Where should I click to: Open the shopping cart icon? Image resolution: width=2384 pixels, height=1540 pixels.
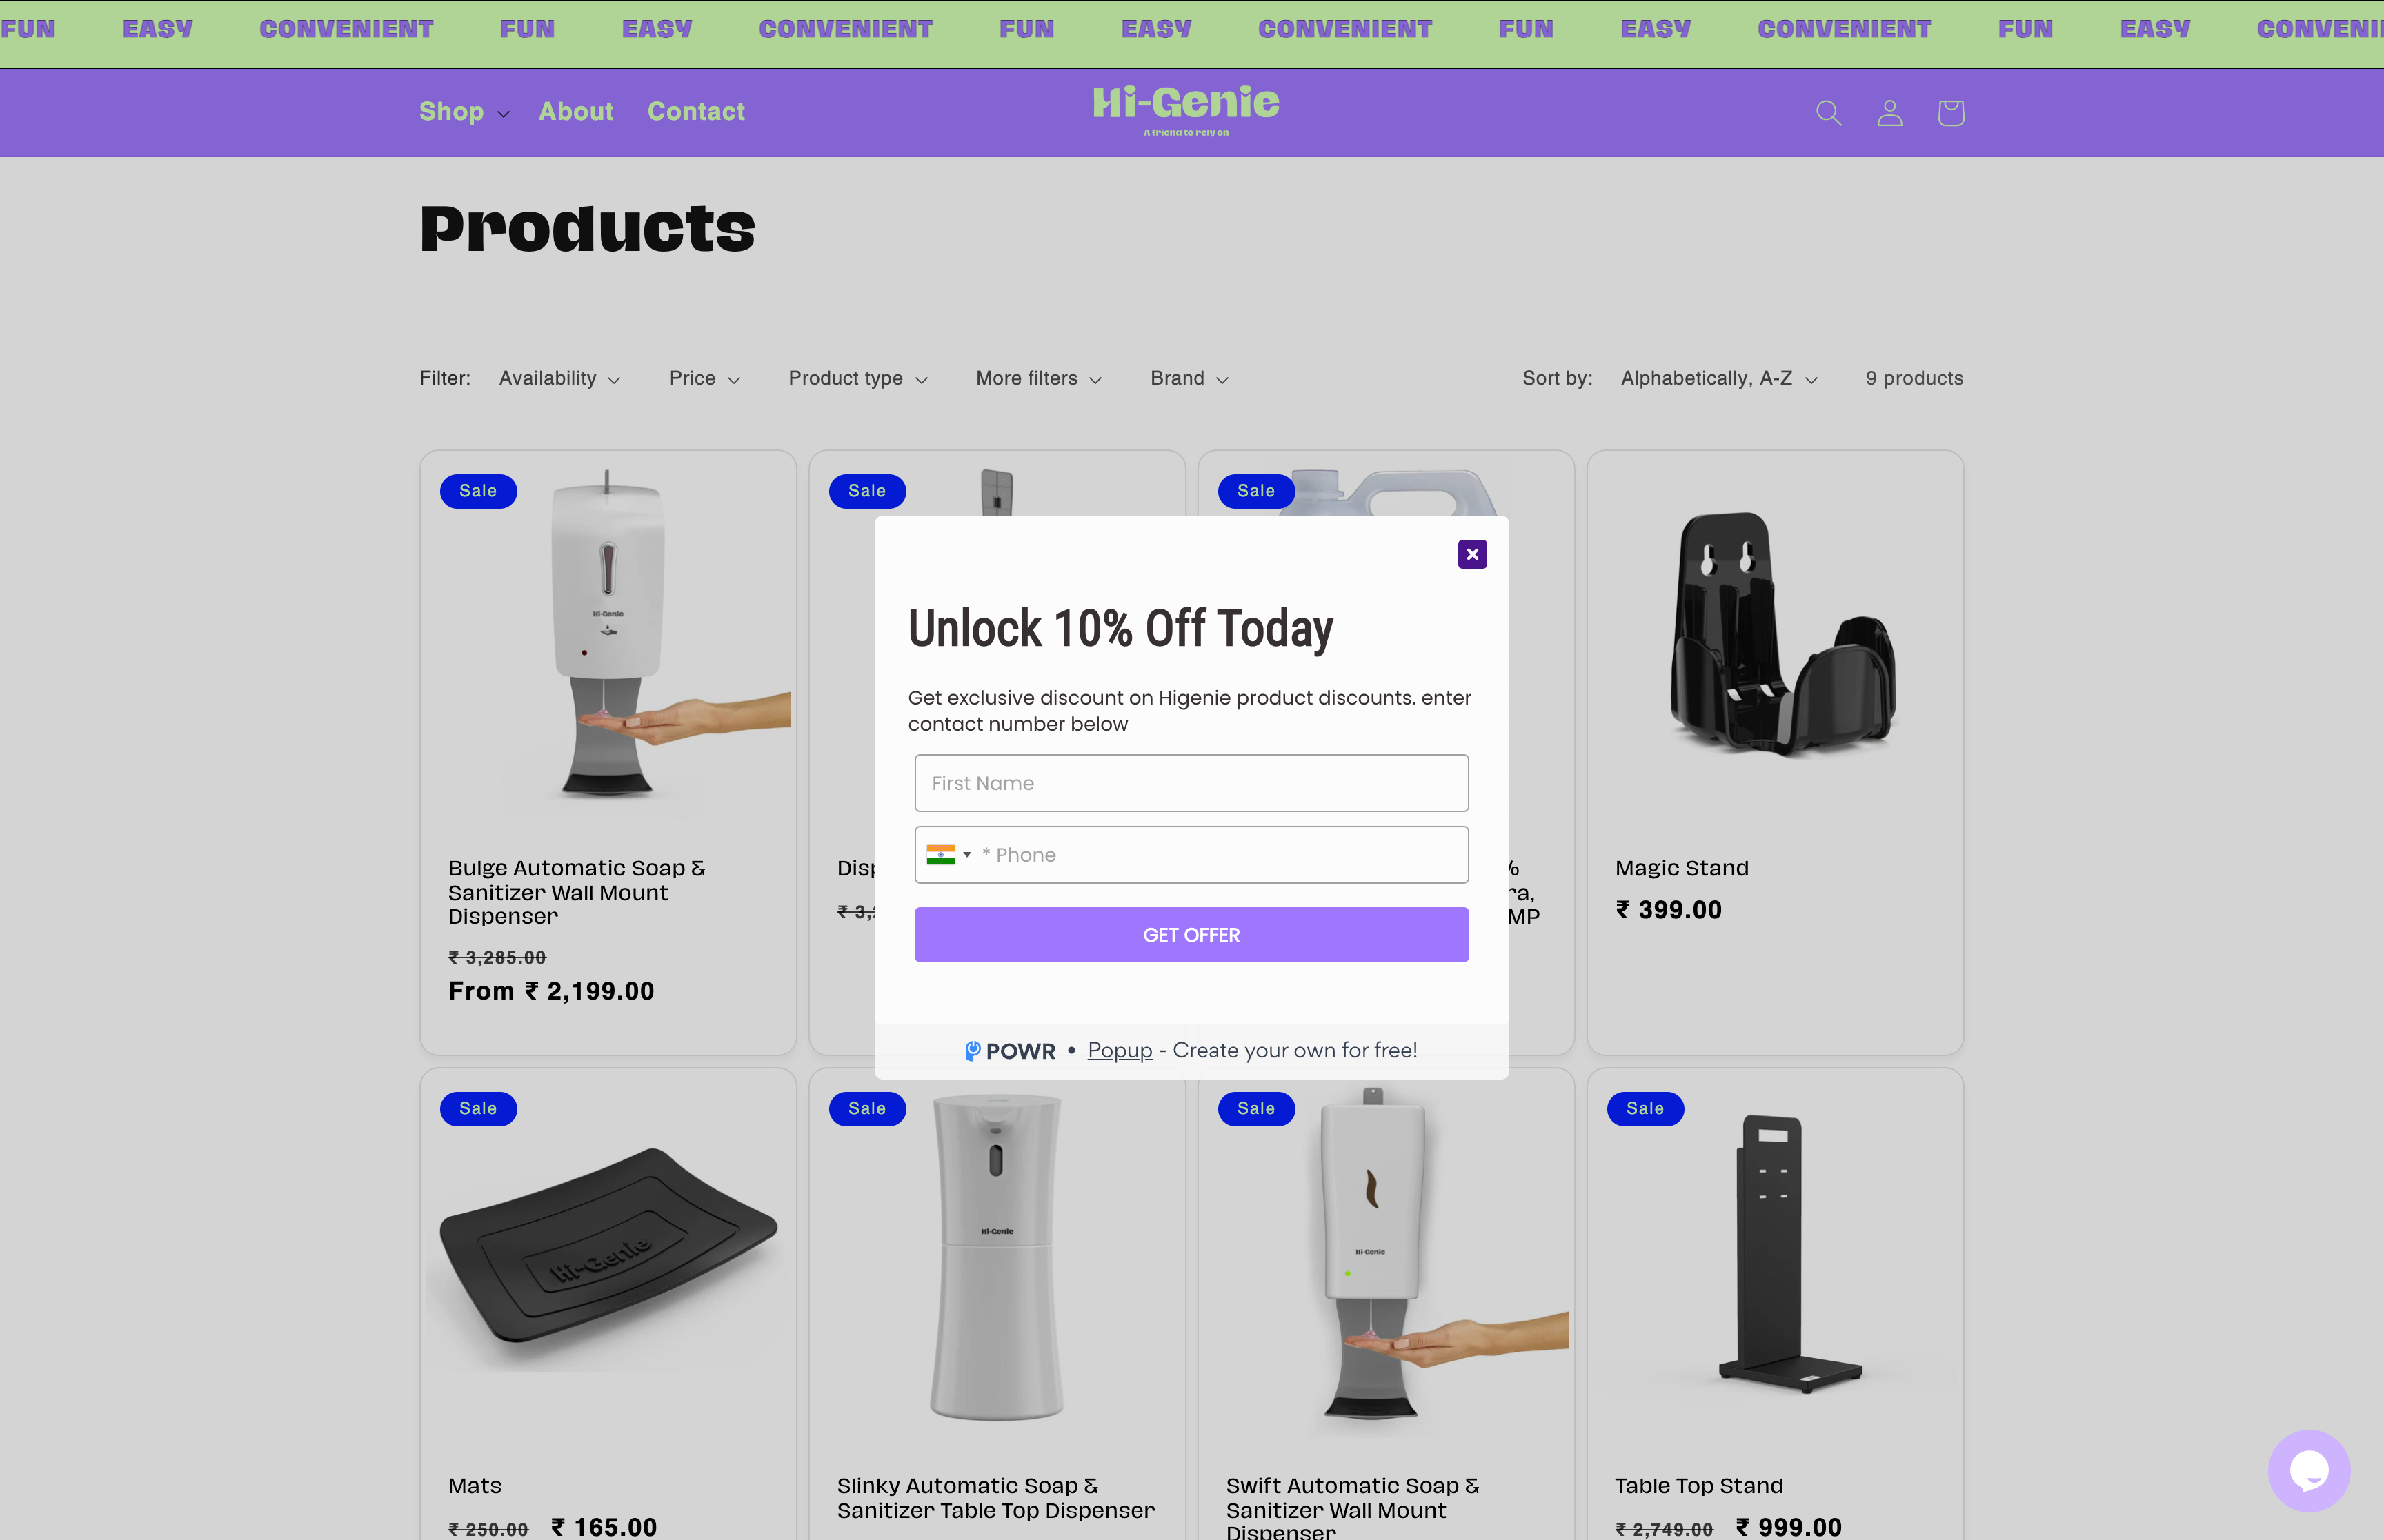[1950, 113]
